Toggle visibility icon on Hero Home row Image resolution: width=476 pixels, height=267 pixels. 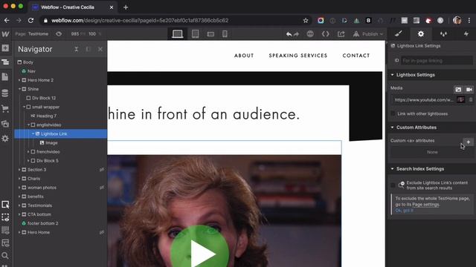102,232
